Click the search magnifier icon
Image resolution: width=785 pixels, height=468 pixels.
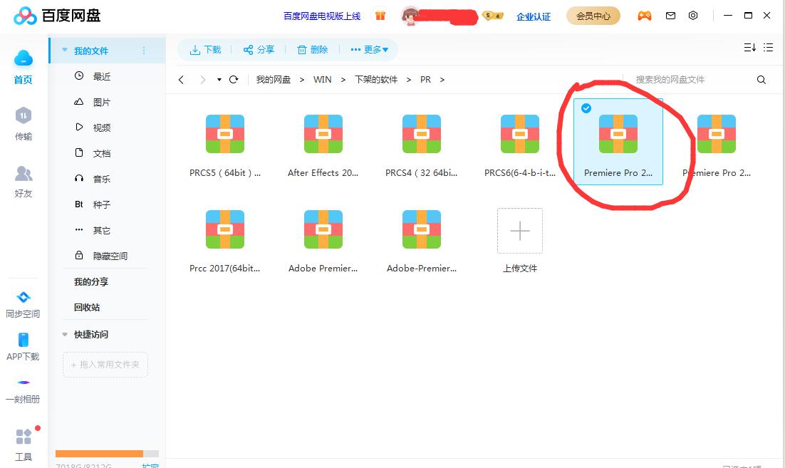point(761,80)
